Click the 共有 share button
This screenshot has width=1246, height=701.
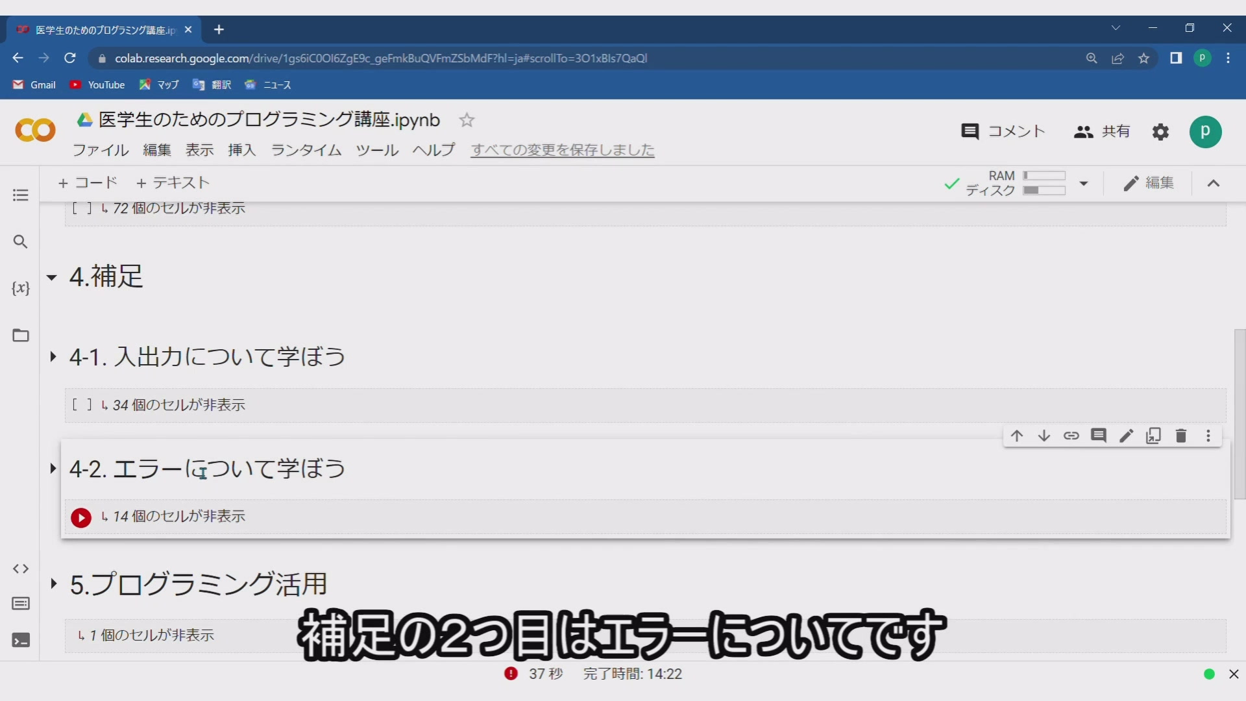tap(1102, 132)
